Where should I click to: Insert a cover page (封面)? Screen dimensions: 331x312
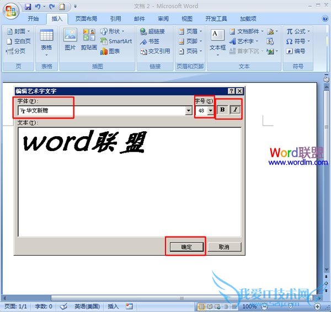18,31
